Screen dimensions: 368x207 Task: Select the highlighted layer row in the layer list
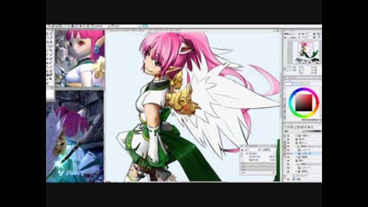click(307, 153)
